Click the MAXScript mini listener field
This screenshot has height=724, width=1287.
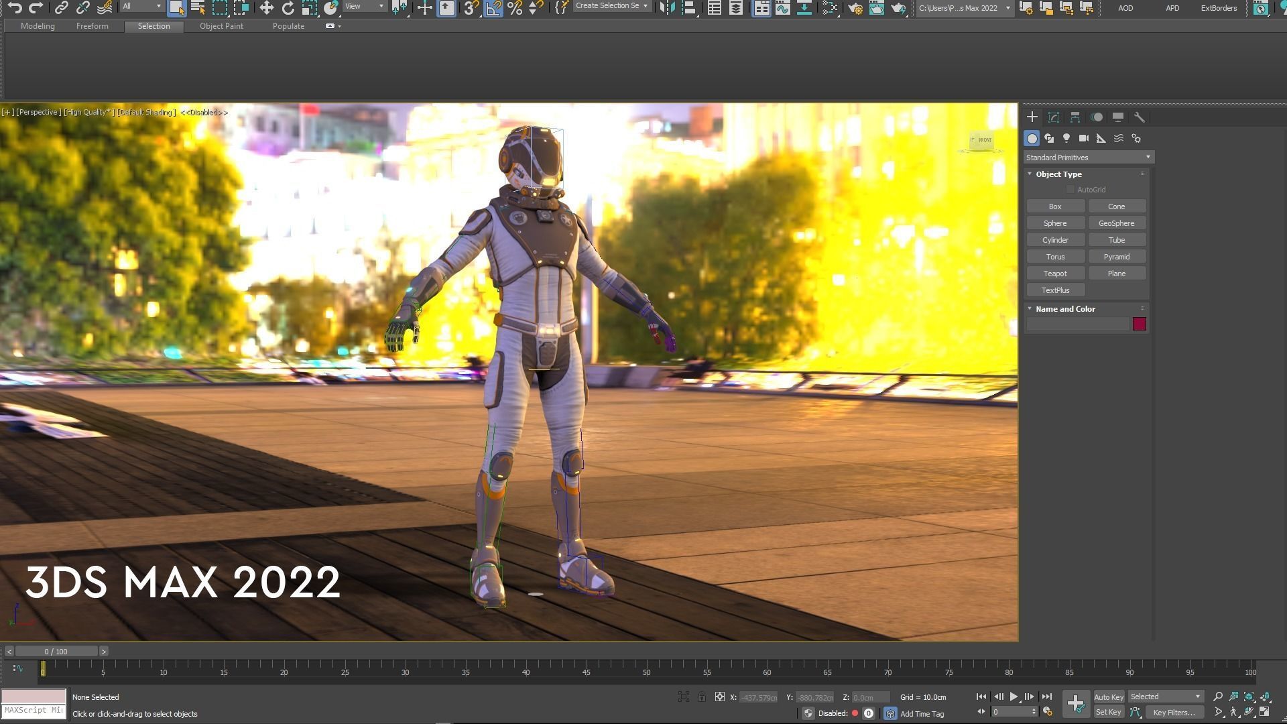pos(34,711)
